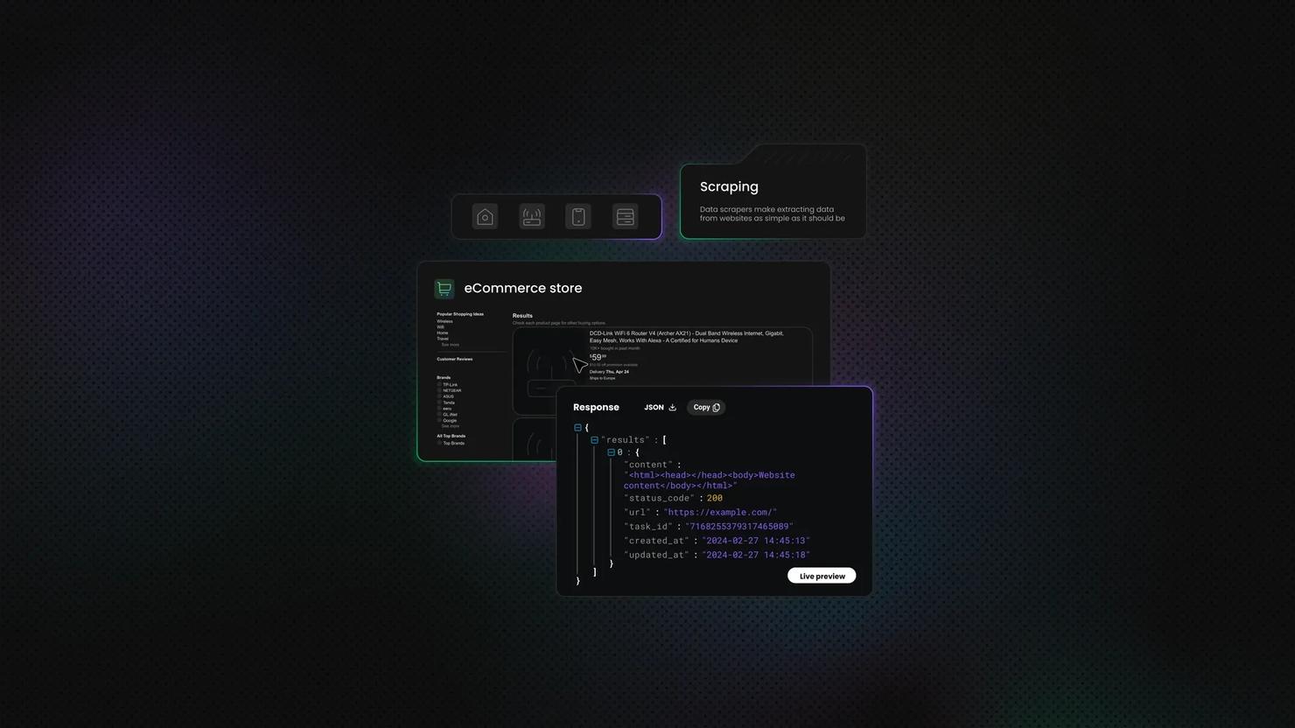Check the TP-Link brand checkbox
Viewport: 1295px width, 728px height.
point(439,385)
